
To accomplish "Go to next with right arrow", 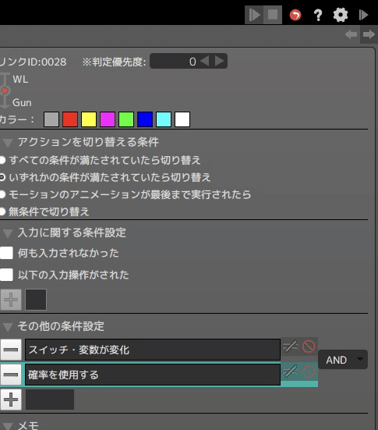I will tap(369, 34).
